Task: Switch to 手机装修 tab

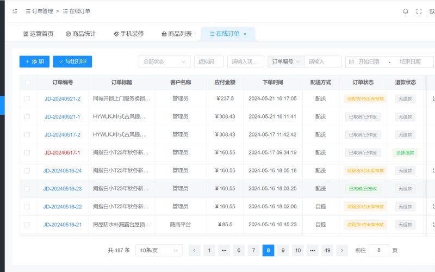Action: (129, 34)
